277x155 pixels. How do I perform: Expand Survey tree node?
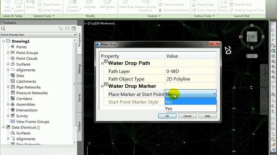click(x=8, y=116)
